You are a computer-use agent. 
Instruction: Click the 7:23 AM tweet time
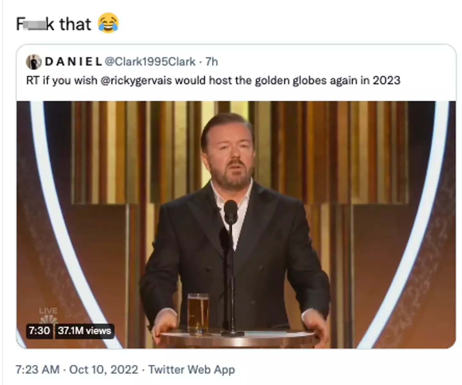[37, 370]
